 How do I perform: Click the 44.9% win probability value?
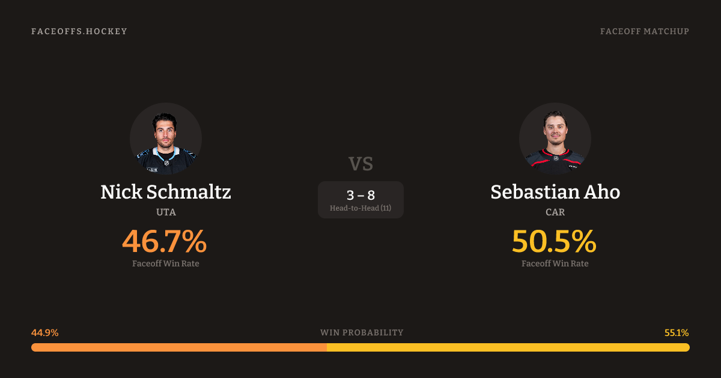[x=45, y=333]
